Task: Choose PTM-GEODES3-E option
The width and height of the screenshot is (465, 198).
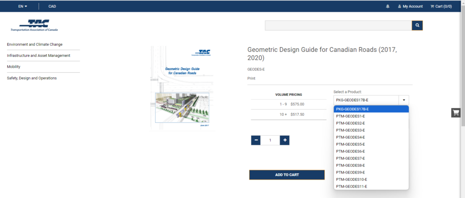Action: coord(371,130)
